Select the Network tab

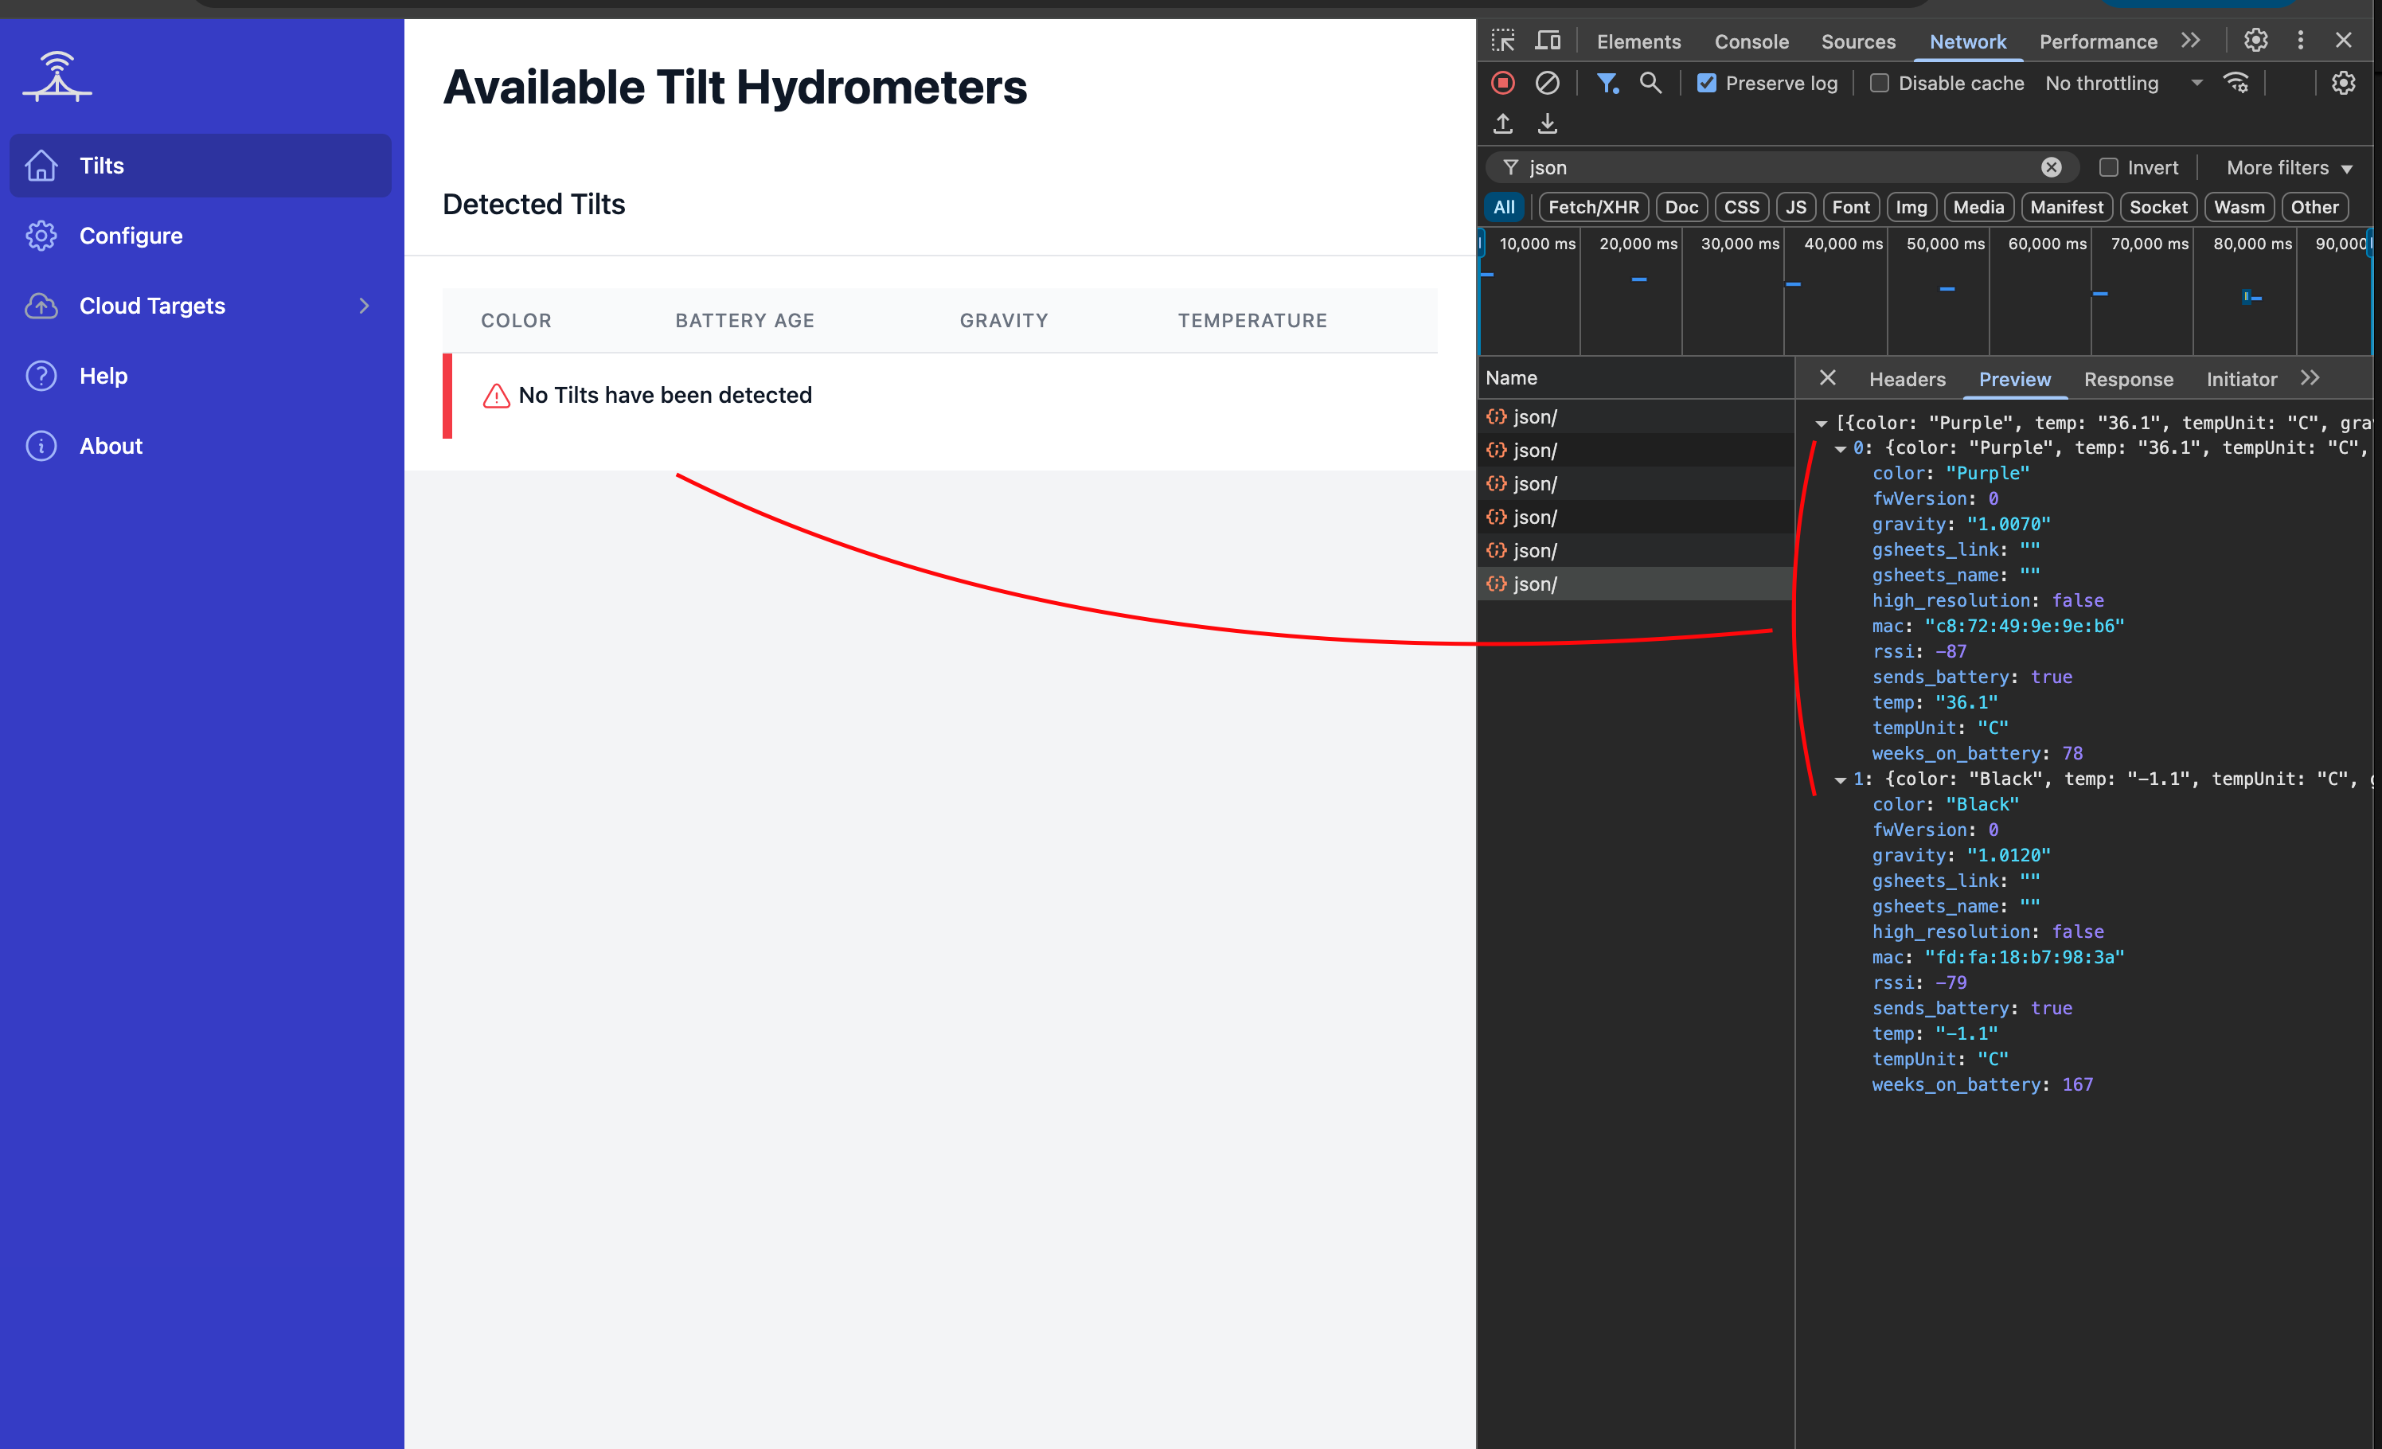click(x=1967, y=41)
